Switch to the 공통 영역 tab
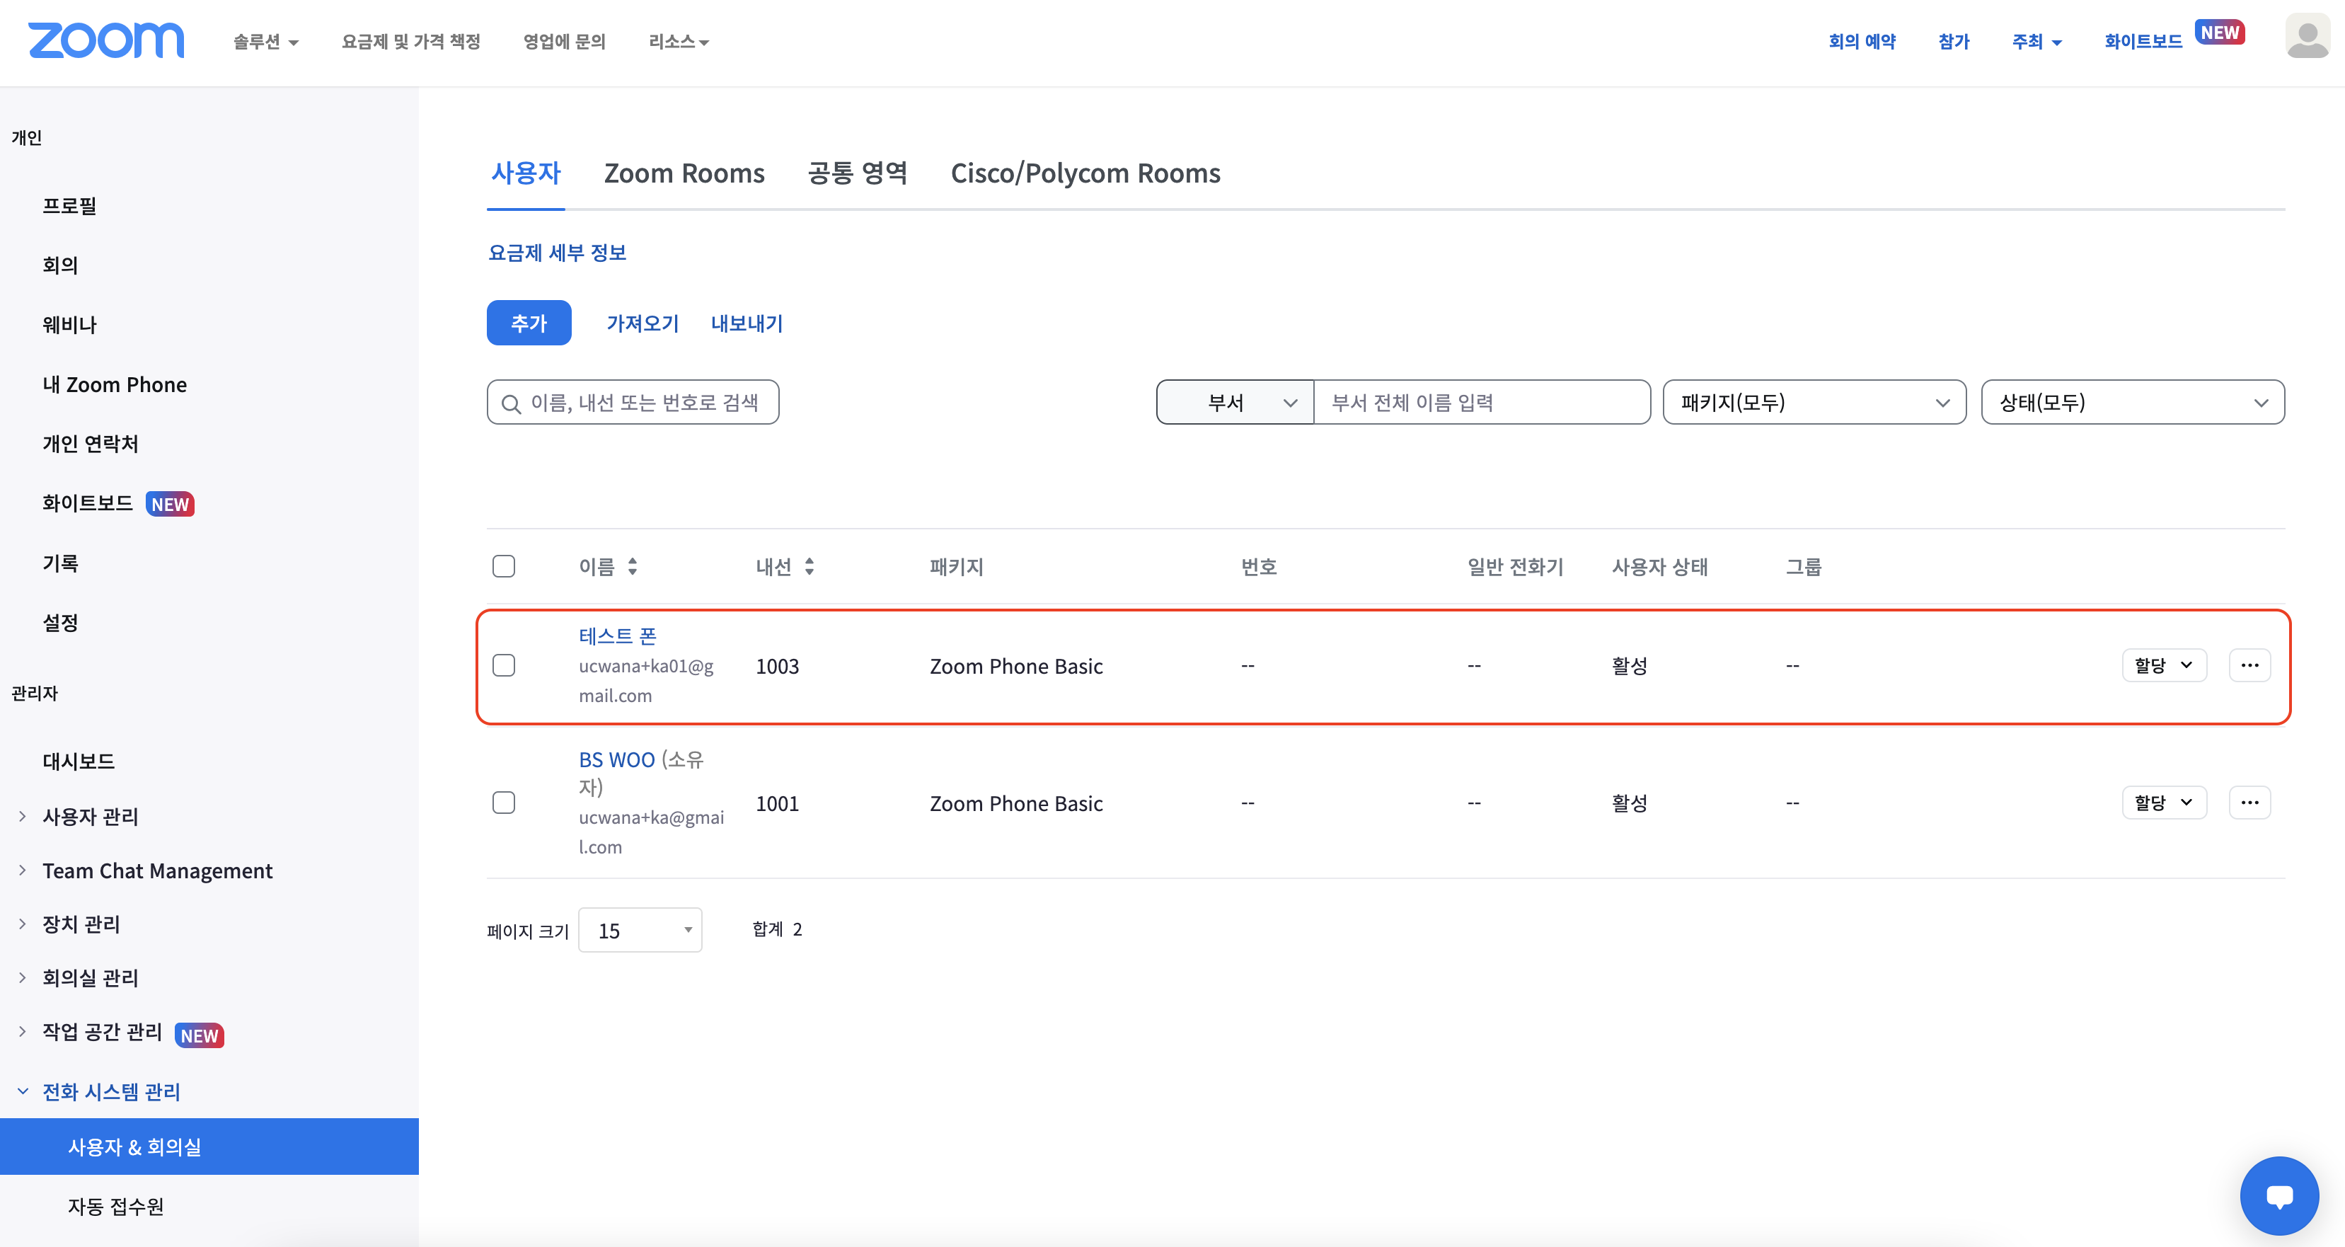 point(858,173)
